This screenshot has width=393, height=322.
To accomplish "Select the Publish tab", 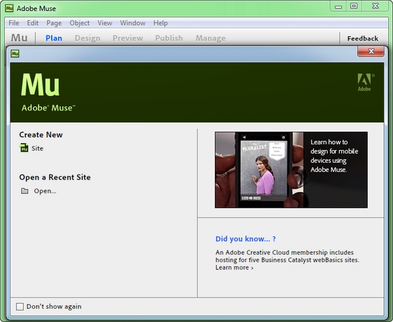I will pos(168,38).
